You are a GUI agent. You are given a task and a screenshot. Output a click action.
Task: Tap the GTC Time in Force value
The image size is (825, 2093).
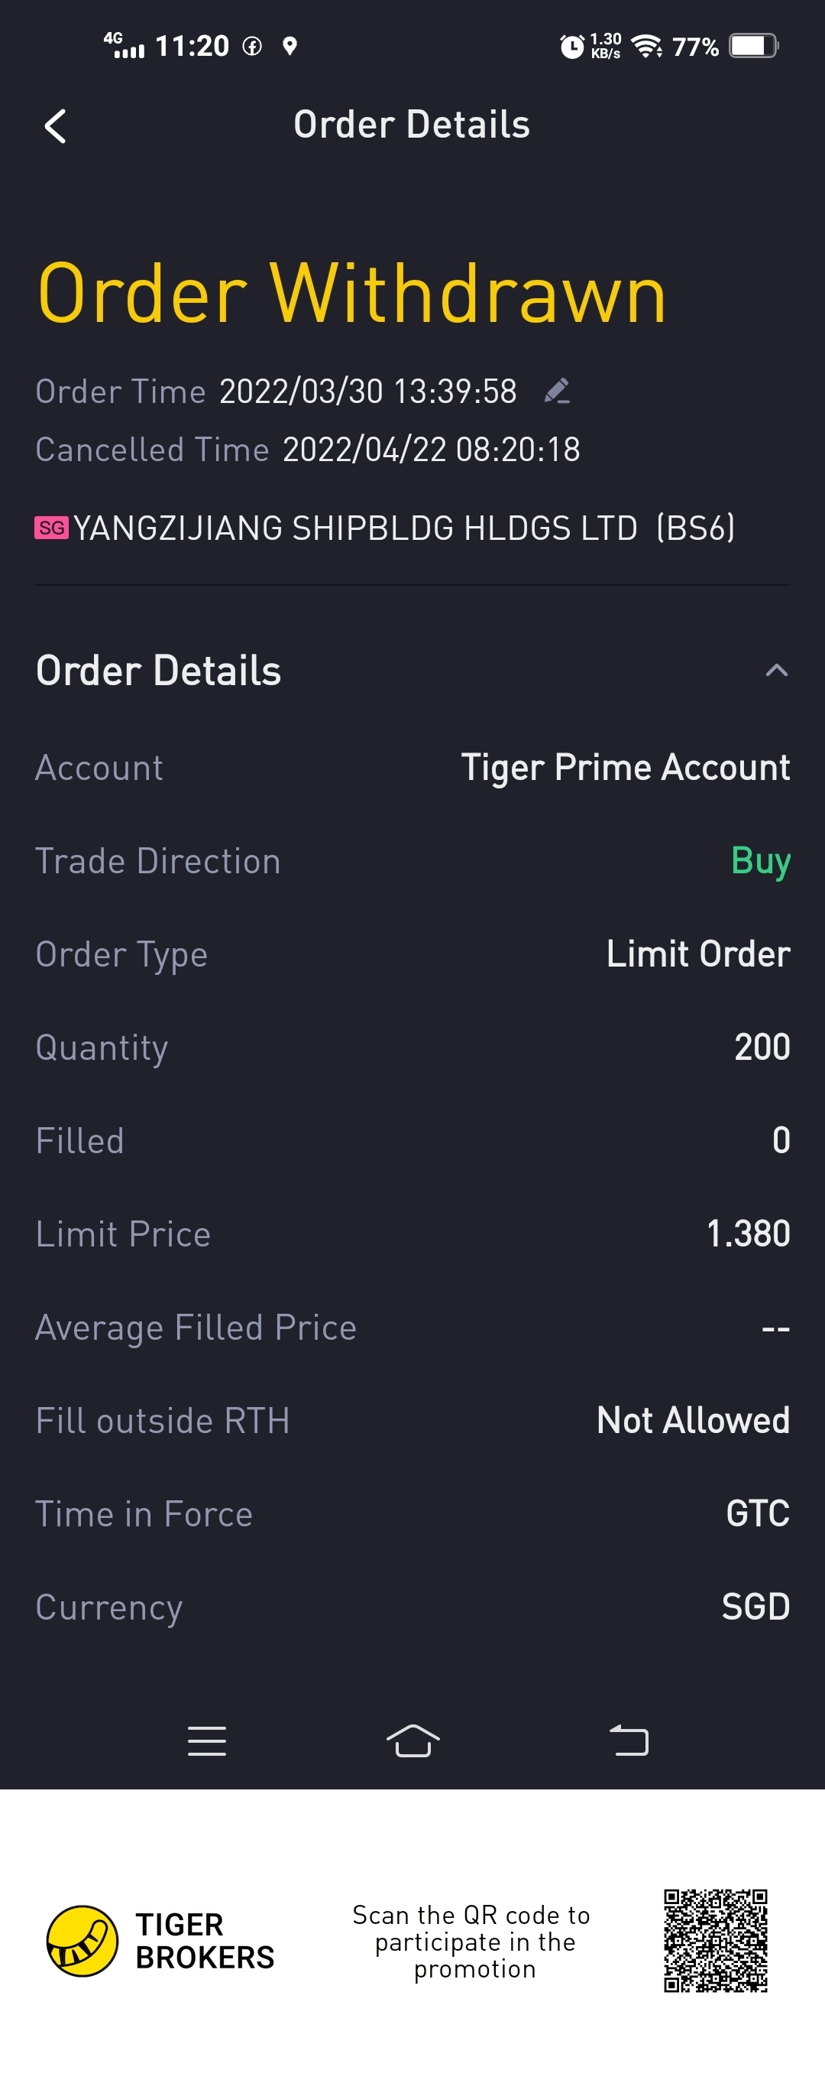(x=758, y=1513)
